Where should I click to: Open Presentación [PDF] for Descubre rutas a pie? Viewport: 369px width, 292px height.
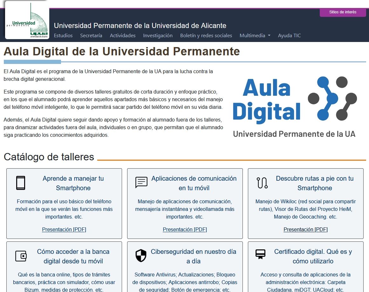(x=305, y=229)
